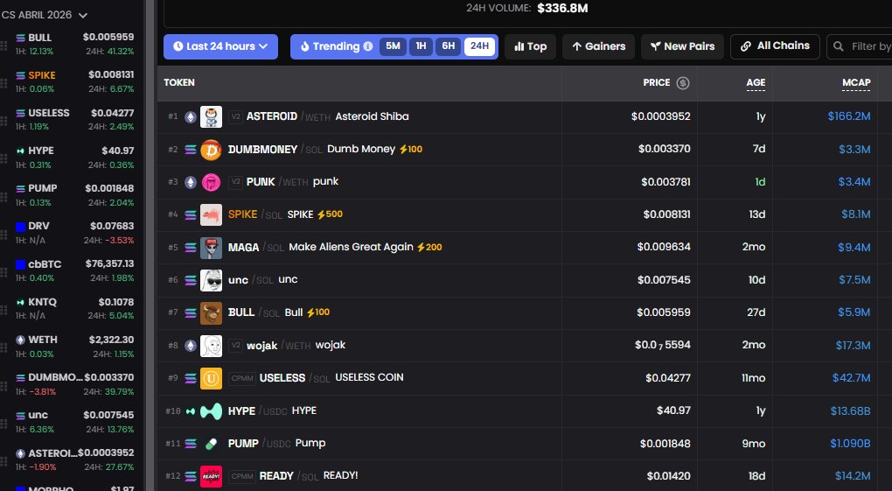Click the TOKEN column header

(x=179, y=82)
